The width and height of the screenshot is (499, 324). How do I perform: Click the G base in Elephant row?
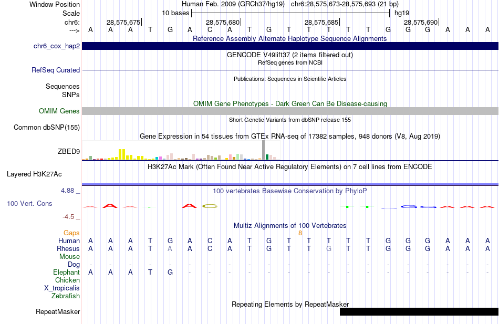coord(170,273)
